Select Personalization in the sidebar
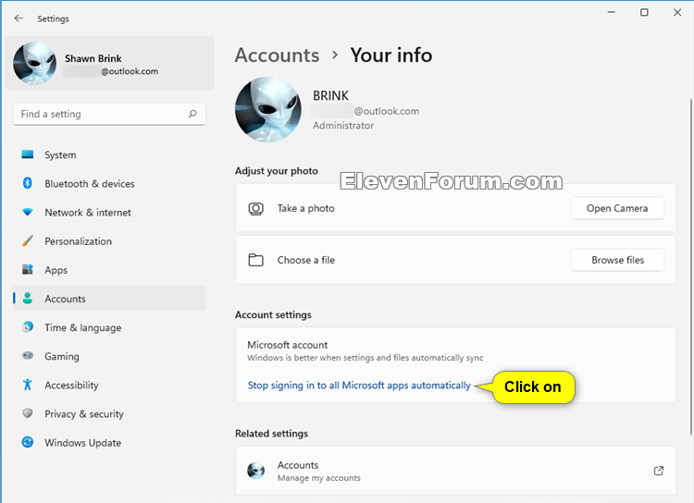Screen dimensions: 694x503 click(109, 241)
